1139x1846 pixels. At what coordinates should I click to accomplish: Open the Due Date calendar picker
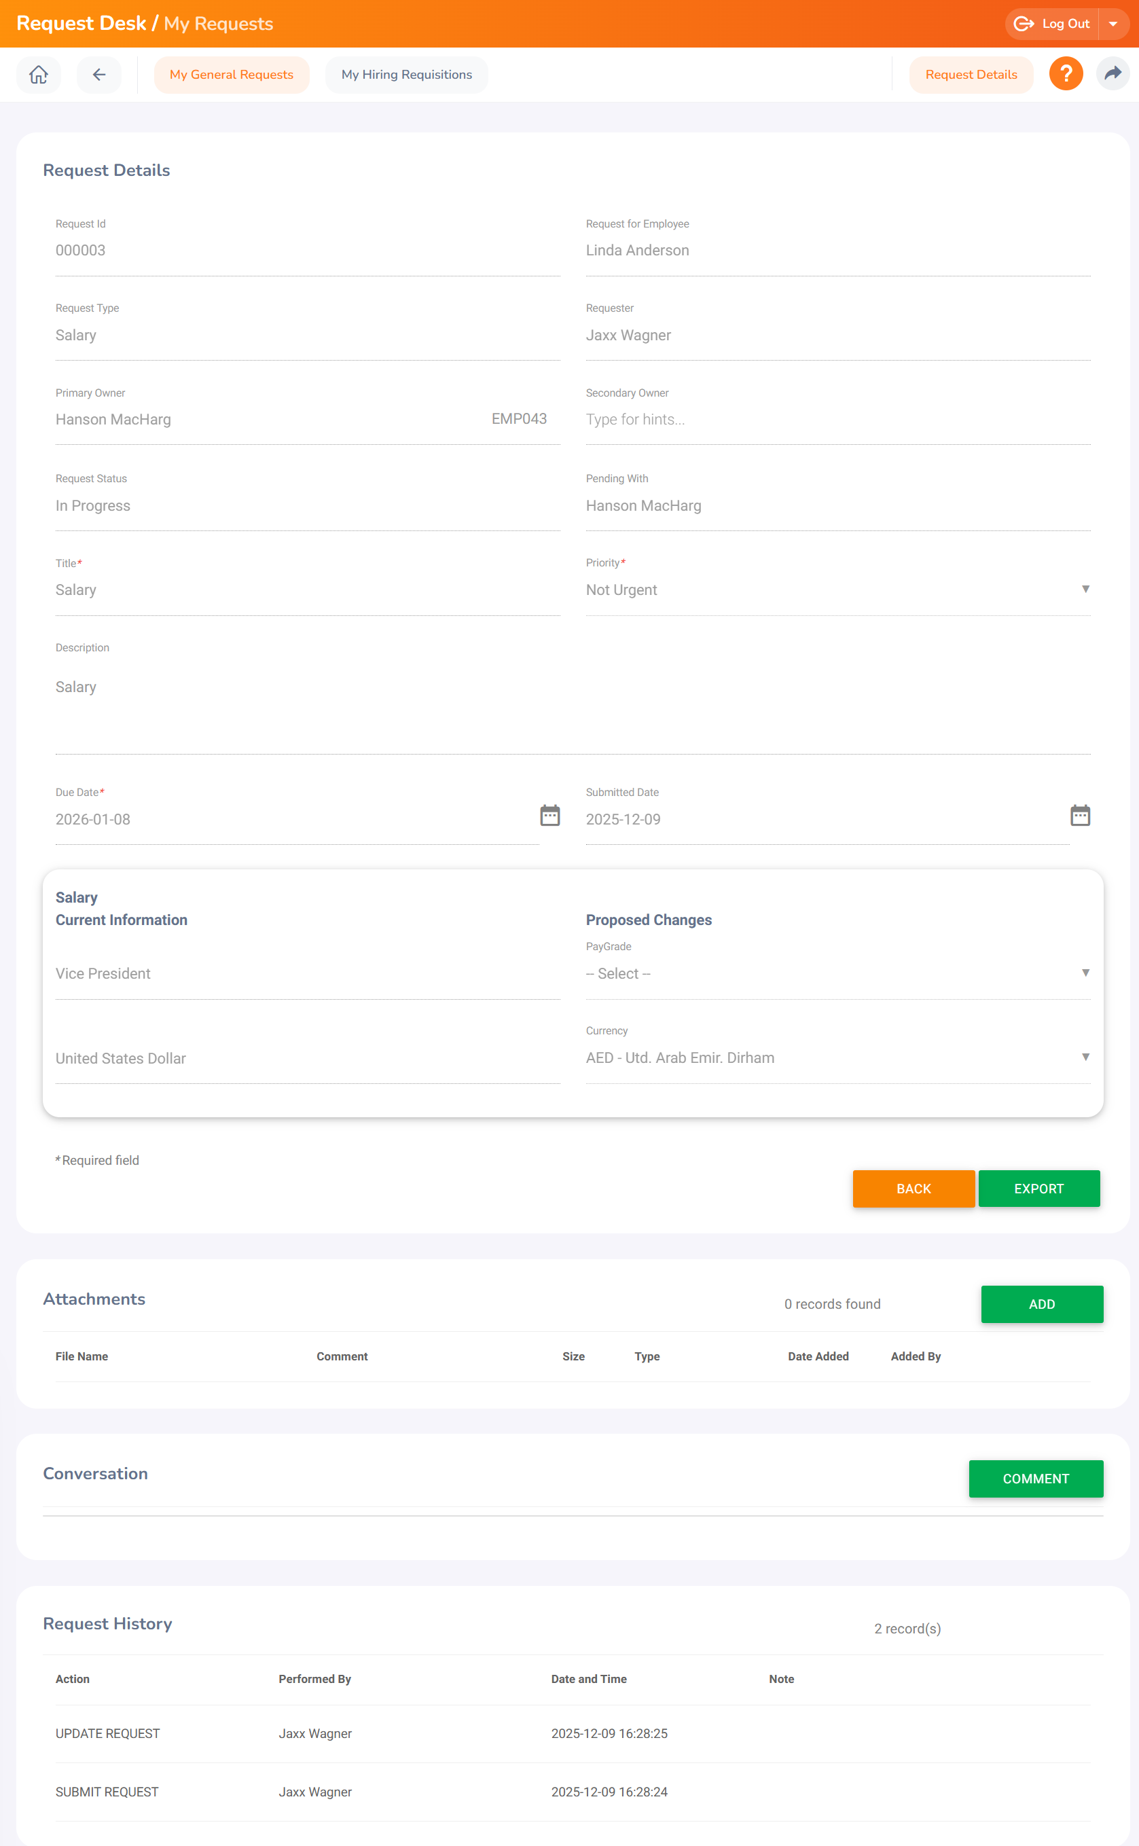tap(550, 816)
